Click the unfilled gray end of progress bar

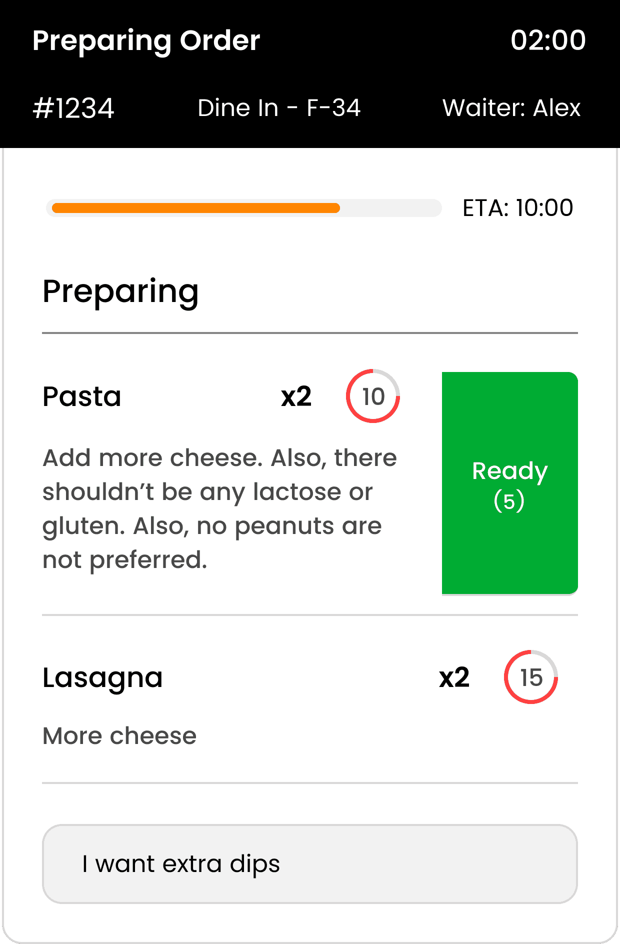coord(390,208)
